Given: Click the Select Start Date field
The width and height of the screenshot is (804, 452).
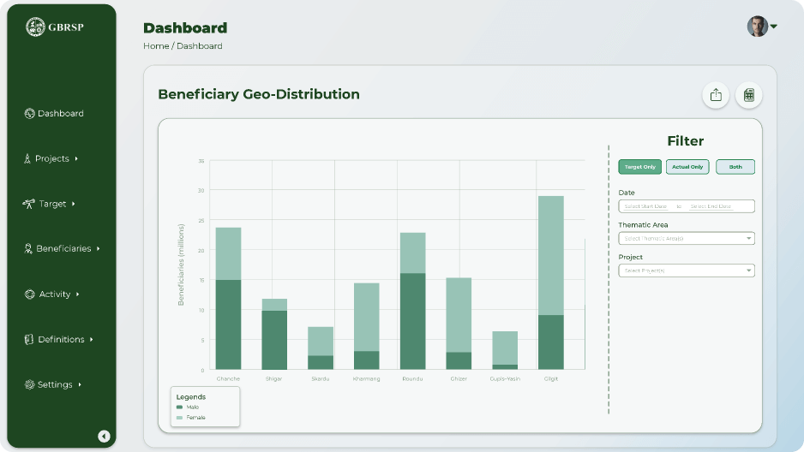Looking at the screenshot, I should (645, 206).
